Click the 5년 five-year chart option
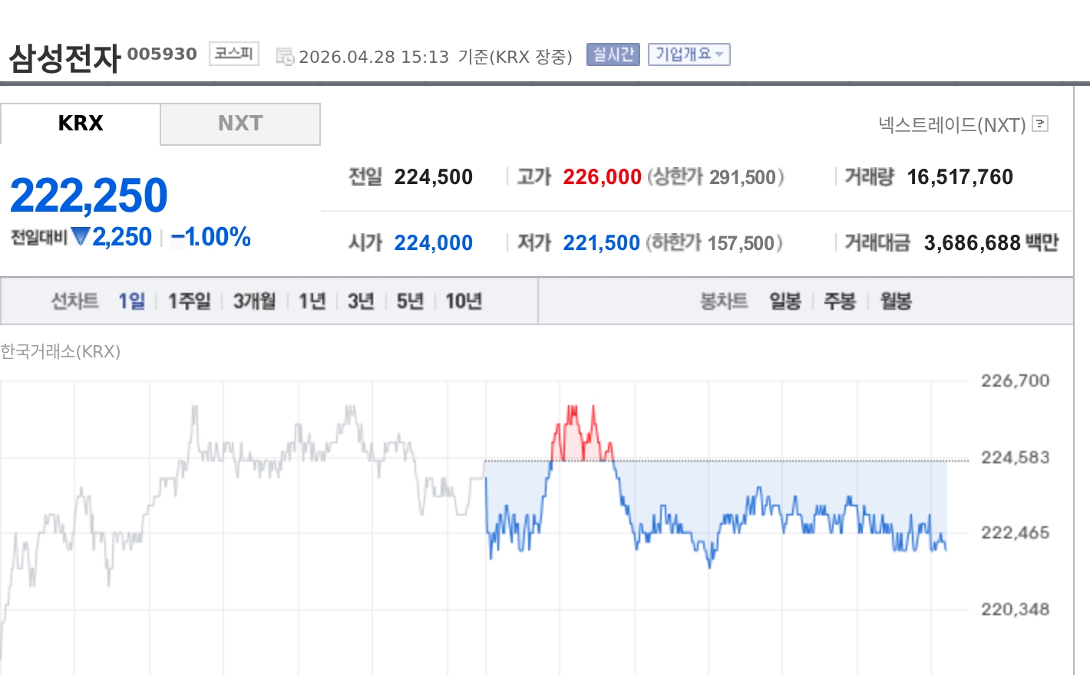Image resolution: width=1090 pixels, height=675 pixels. click(409, 301)
